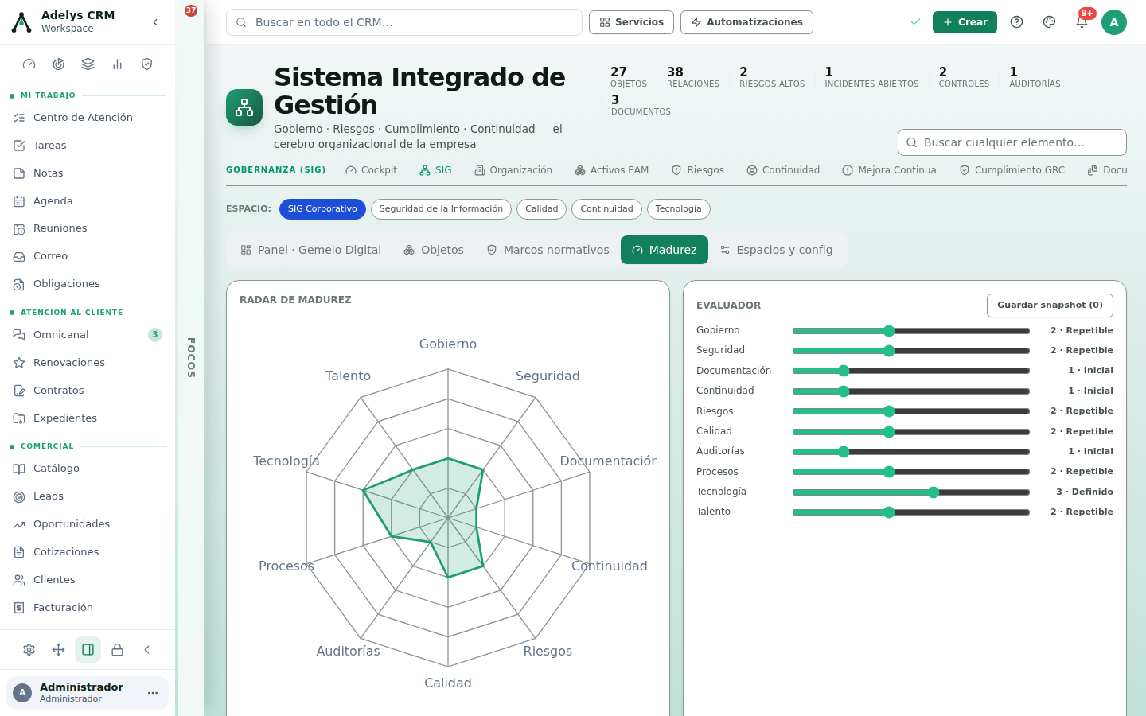The image size is (1146, 716).
Task: Collapse sidebar using bottom chevron
Action: point(147,650)
